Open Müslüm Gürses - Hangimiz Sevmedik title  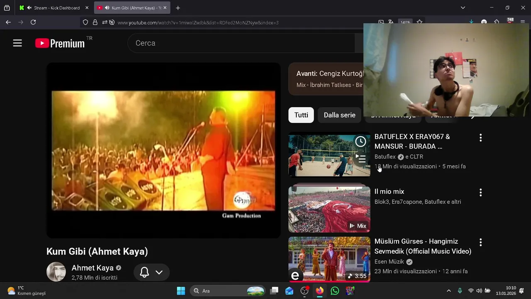(x=423, y=246)
